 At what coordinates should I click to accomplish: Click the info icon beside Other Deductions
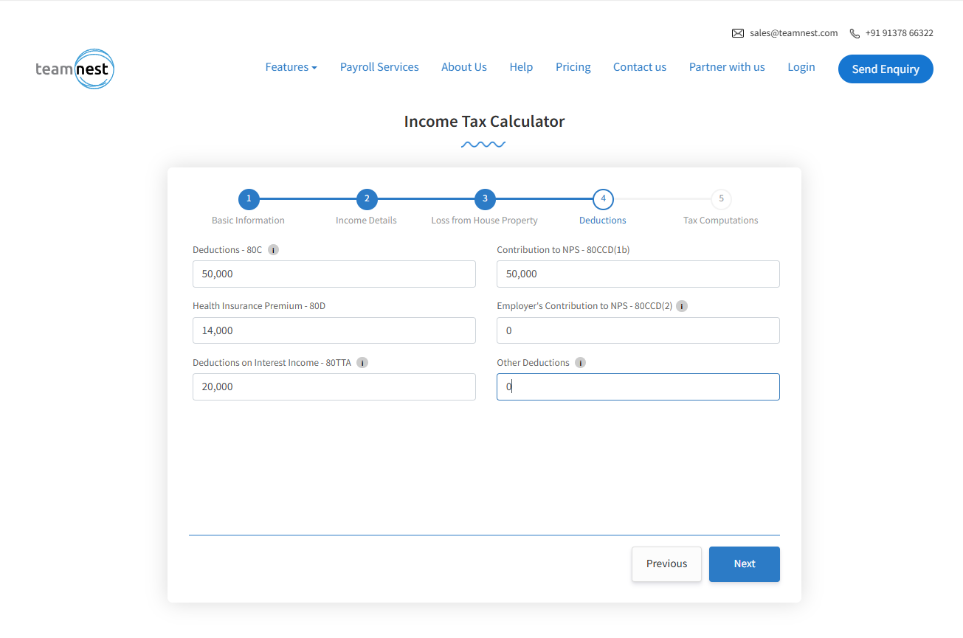point(580,363)
